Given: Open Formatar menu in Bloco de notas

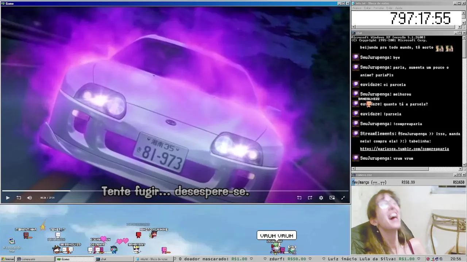Looking at the screenshot, I should [379, 8].
